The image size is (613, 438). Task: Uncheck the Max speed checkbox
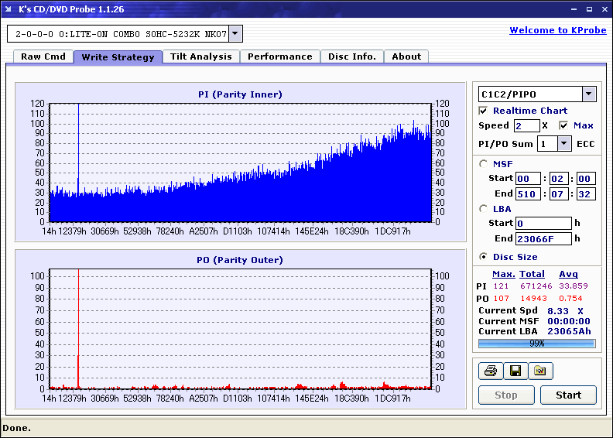pyautogui.click(x=563, y=125)
